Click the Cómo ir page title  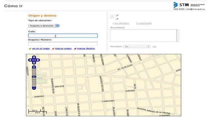[13, 6]
